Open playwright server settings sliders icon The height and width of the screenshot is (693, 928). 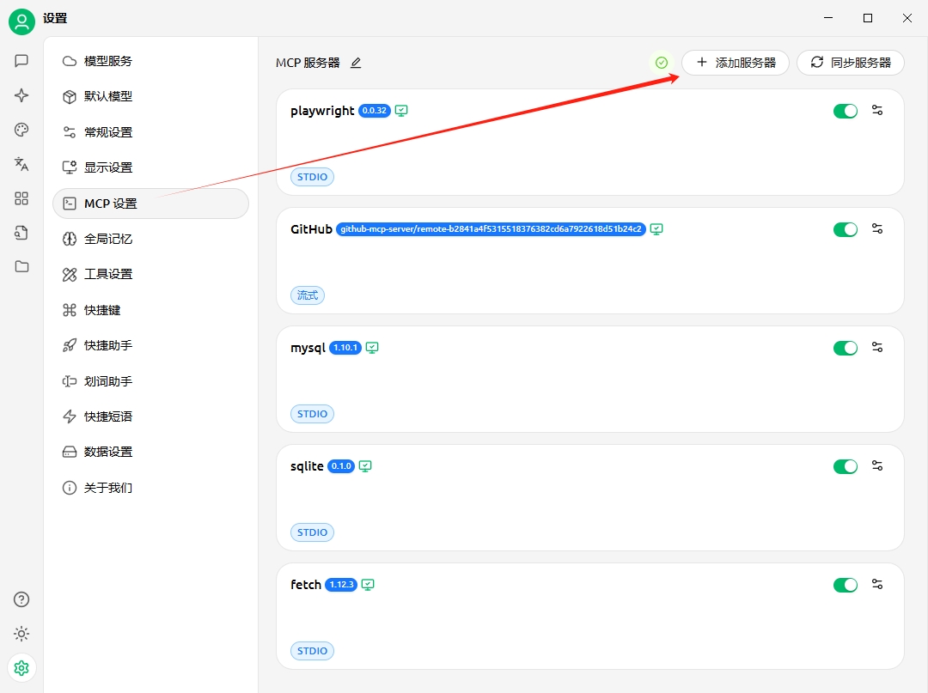coord(877,110)
